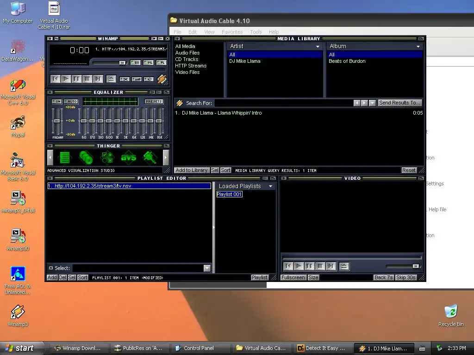Click the Playlist button in Playlist Editor
This screenshot has width=474, height=355.
click(259, 277)
